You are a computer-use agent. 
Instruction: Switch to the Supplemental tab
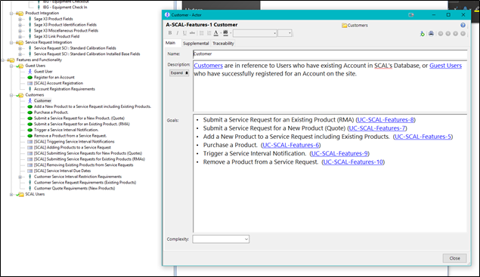coord(196,44)
